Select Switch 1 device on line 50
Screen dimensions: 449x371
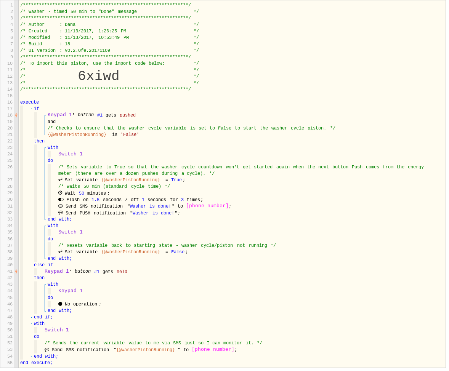tap(57, 330)
